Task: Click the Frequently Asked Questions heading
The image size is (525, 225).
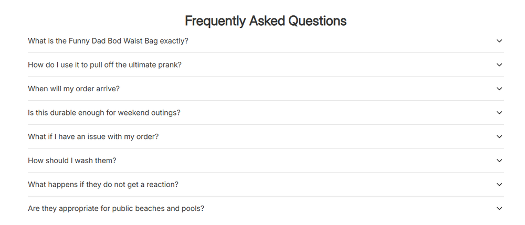Action: tap(266, 21)
